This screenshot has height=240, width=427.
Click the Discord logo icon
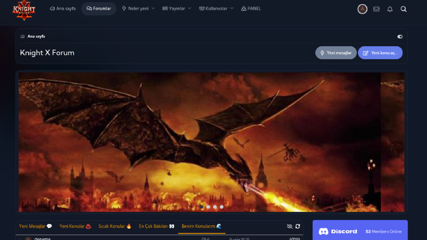(324, 231)
